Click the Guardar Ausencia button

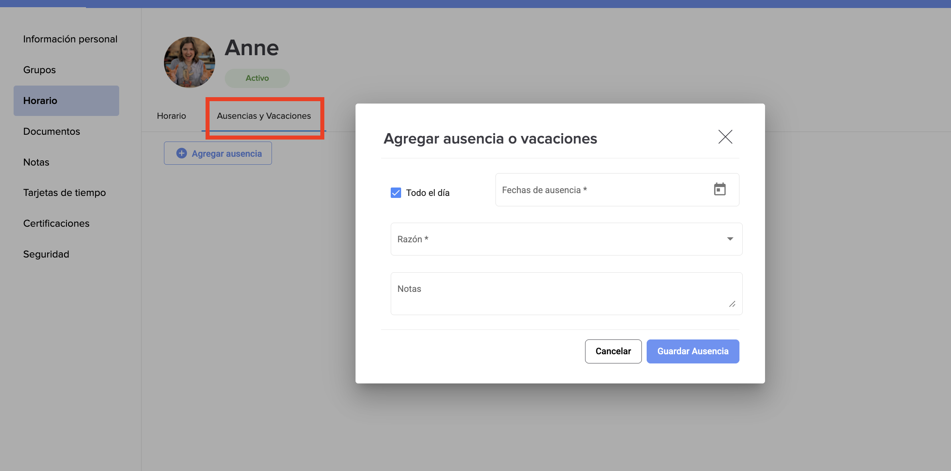[692, 351]
